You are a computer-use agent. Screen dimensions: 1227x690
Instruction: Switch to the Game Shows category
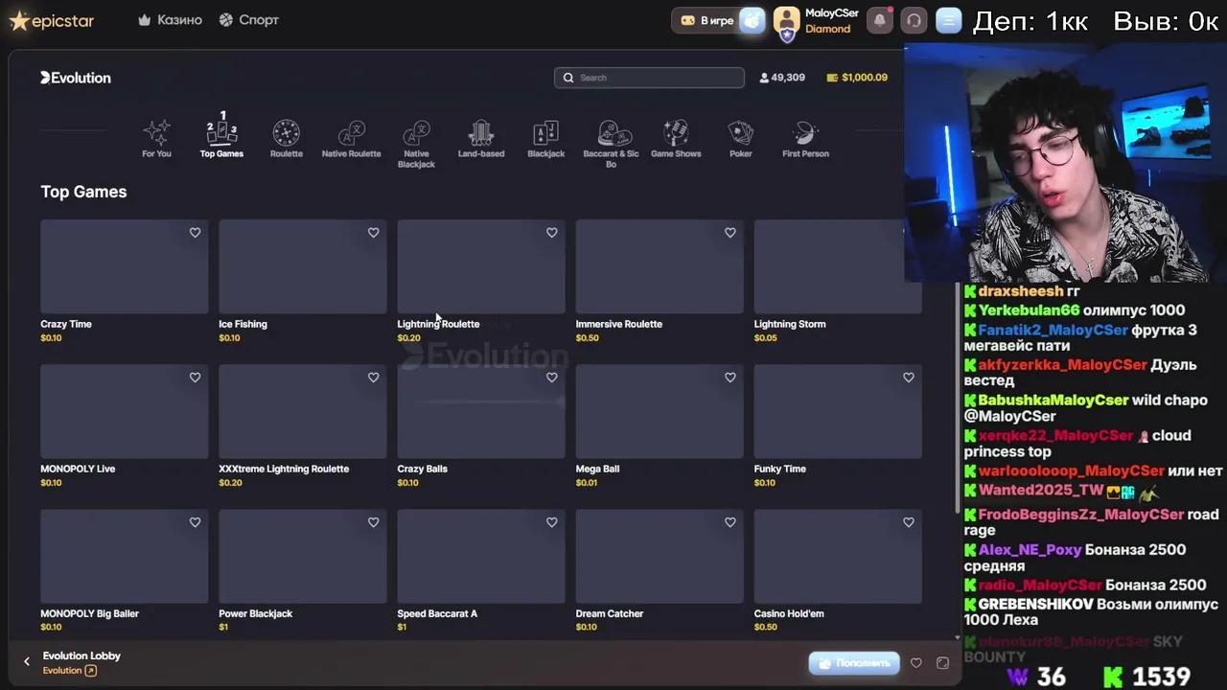[x=676, y=139]
